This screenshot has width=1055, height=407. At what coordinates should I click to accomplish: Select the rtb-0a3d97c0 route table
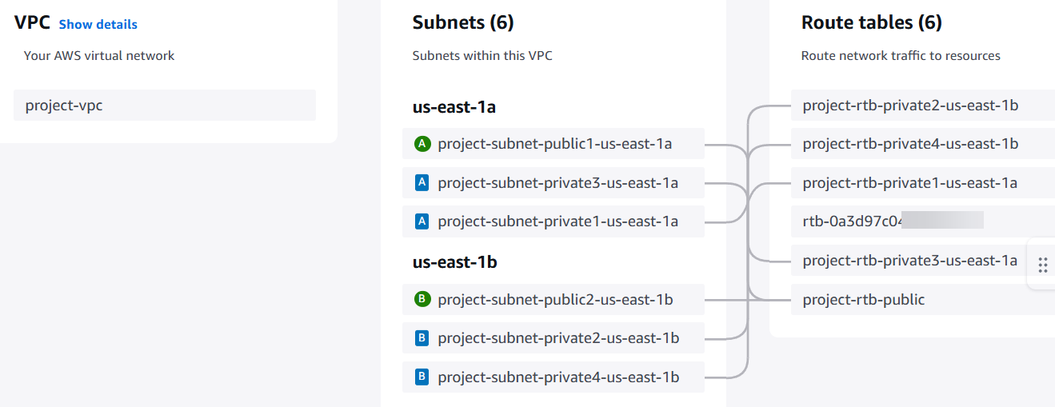[x=852, y=221]
